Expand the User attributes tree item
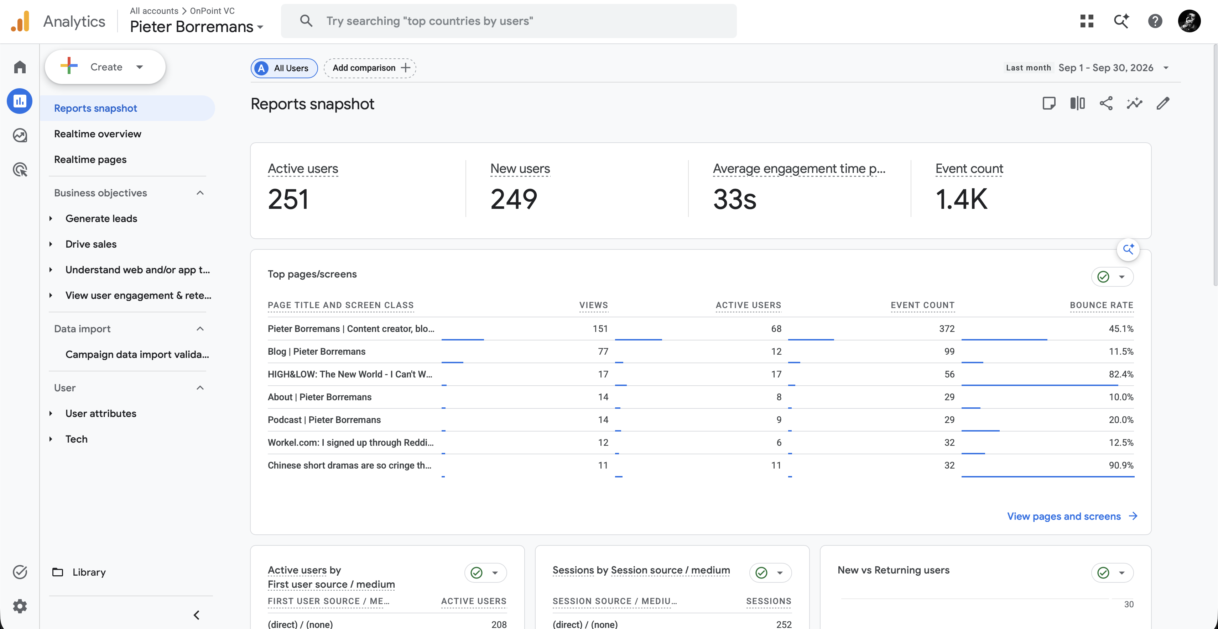The image size is (1218, 629). click(x=51, y=414)
